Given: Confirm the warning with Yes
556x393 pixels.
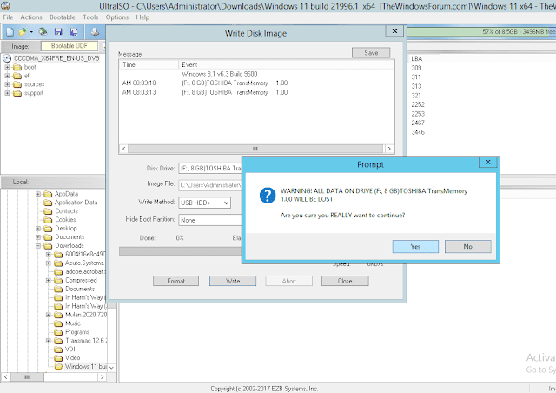Looking at the screenshot, I should click(415, 246).
